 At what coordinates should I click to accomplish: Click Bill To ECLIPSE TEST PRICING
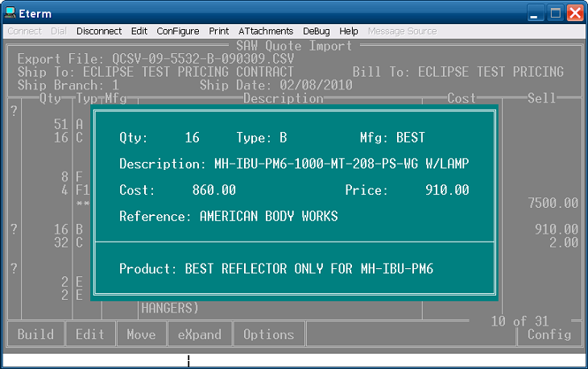point(491,72)
